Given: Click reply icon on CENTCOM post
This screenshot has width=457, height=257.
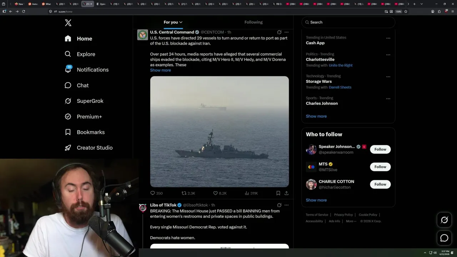Looking at the screenshot, I should pyautogui.click(x=152, y=193).
